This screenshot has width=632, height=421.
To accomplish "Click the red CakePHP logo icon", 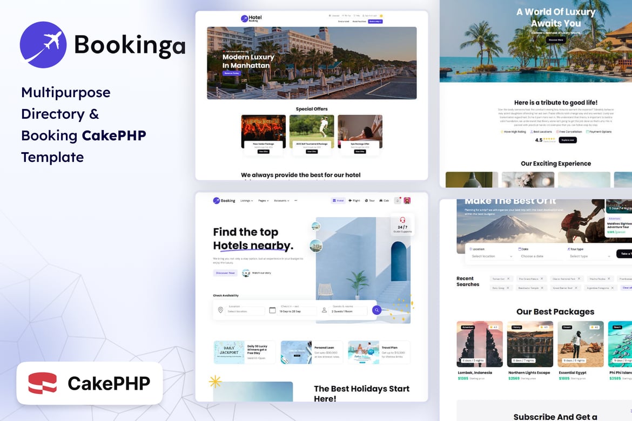I will click(x=42, y=383).
